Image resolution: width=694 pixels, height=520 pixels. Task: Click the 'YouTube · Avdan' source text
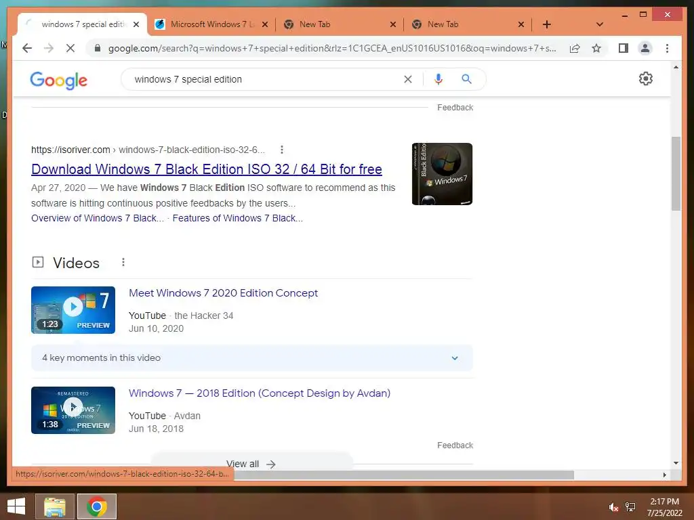[165, 416]
